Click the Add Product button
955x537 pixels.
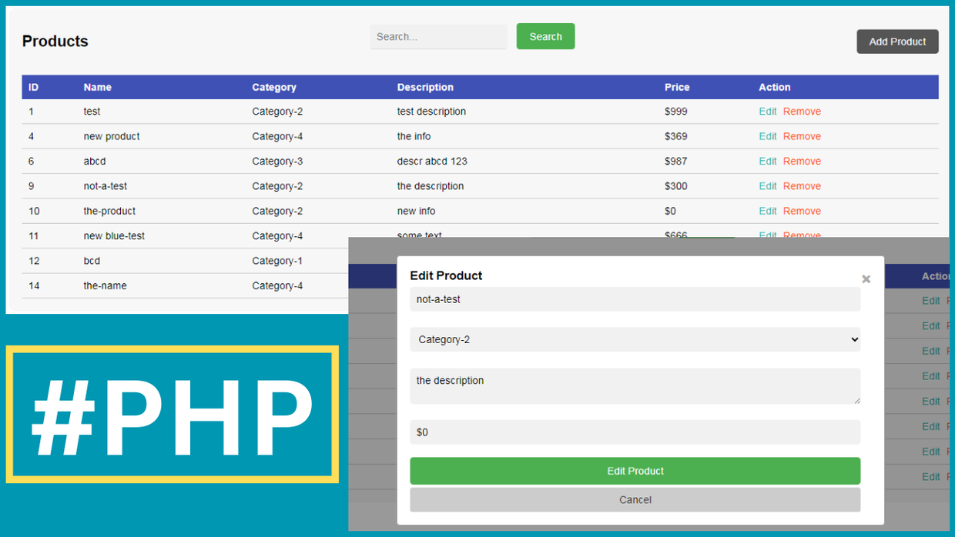point(897,41)
